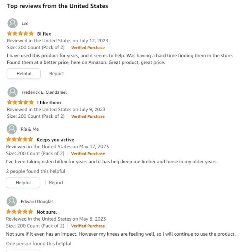Open the 'I like them' review title

point(49,102)
